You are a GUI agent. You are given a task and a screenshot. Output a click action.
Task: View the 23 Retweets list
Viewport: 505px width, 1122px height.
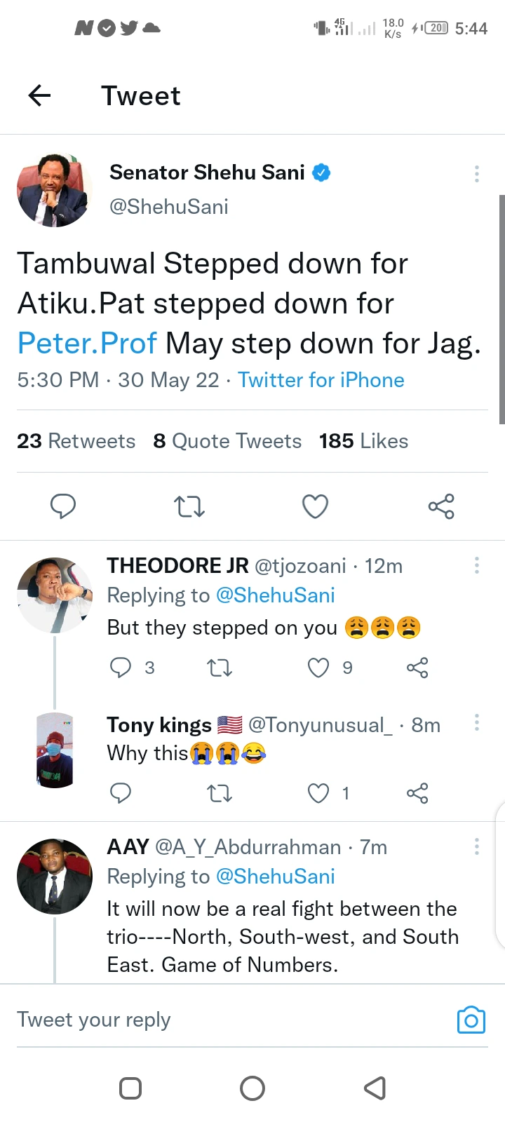tap(76, 441)
